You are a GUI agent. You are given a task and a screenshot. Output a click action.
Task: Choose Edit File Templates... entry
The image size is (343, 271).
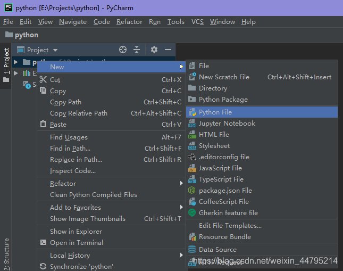point(262,225)
